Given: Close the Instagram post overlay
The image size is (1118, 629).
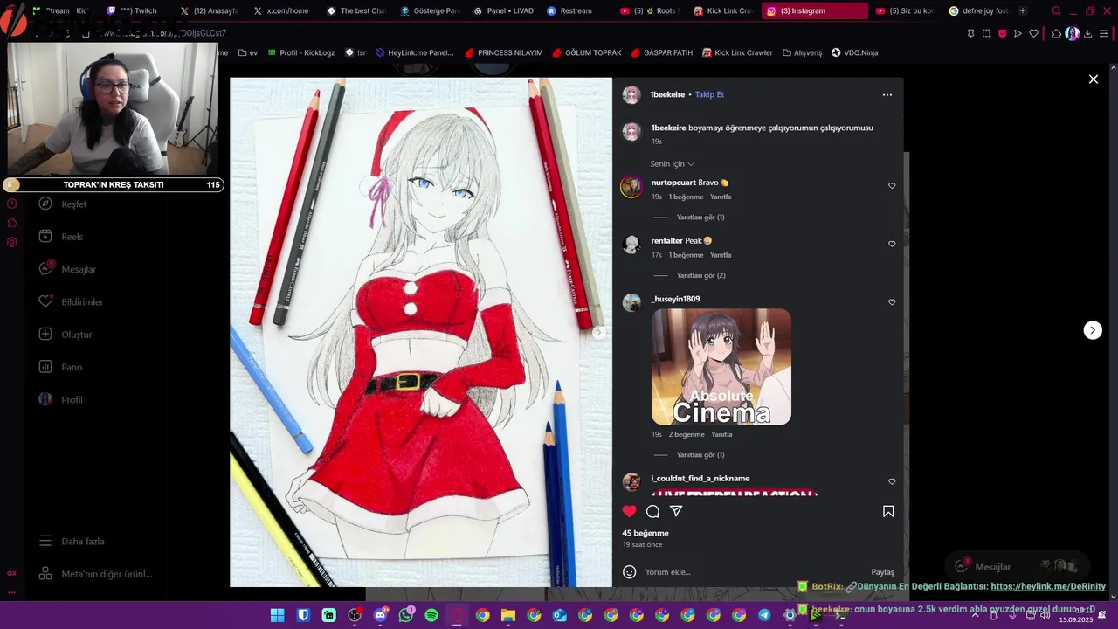Looking at the screenshot, I should tap(1093, 79).
